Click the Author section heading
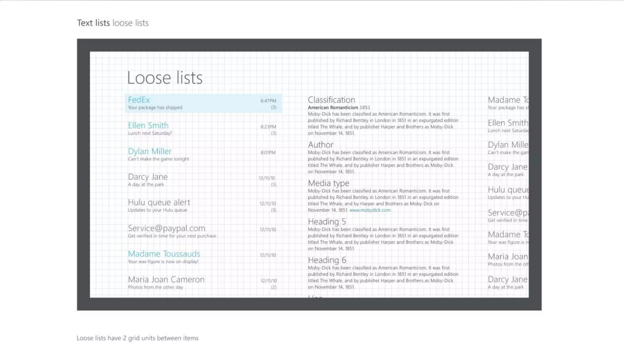The width and height of the screenshot is (624, 351). (x=321, y=145)
